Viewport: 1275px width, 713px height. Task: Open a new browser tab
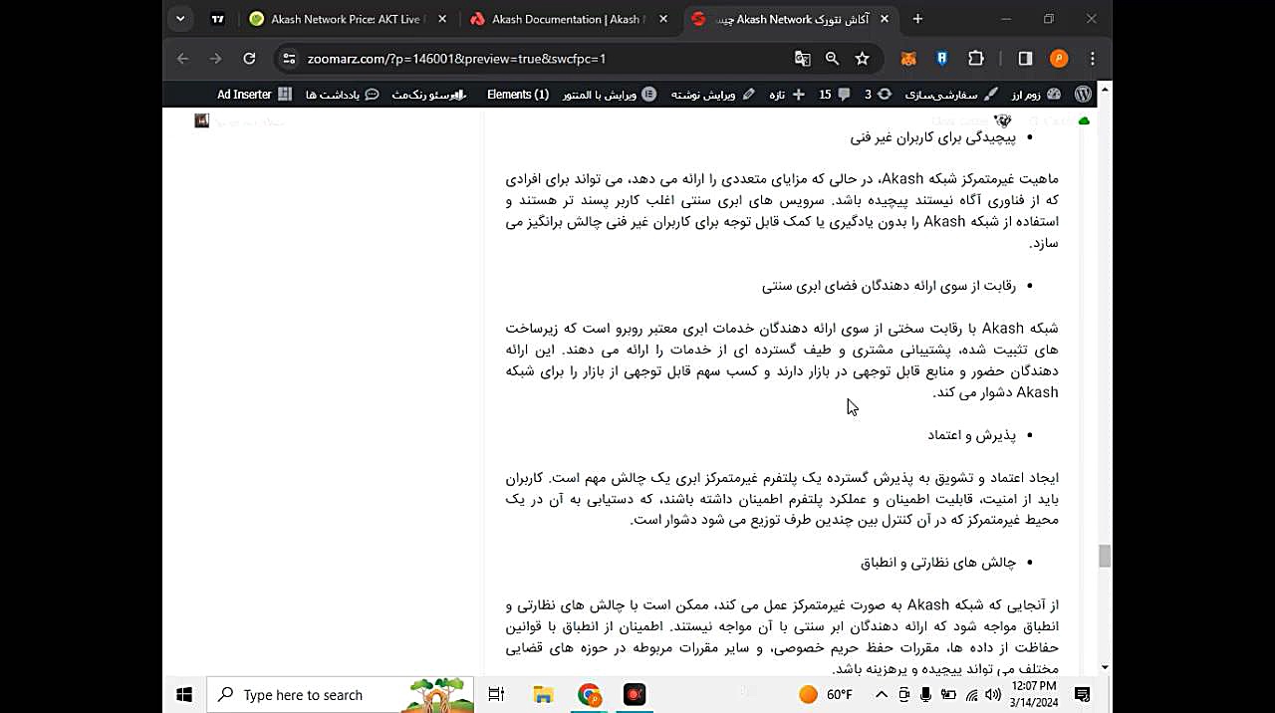(917, 19)
